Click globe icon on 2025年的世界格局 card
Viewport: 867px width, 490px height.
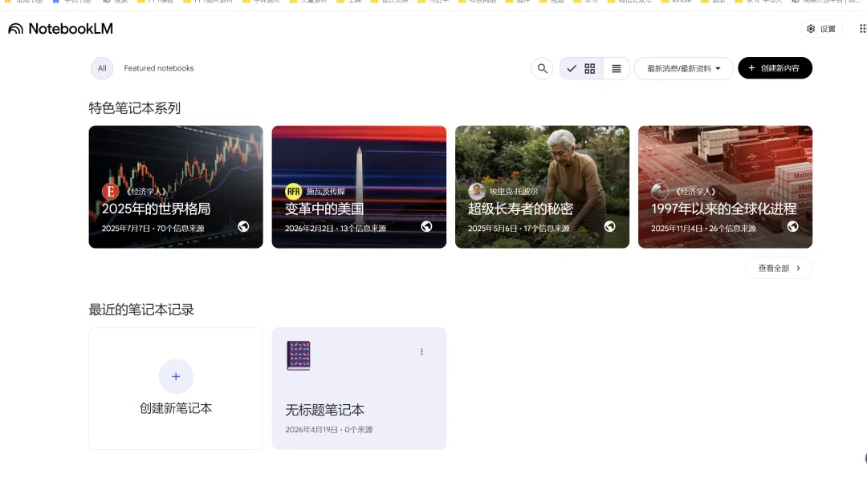coord(243,226)
